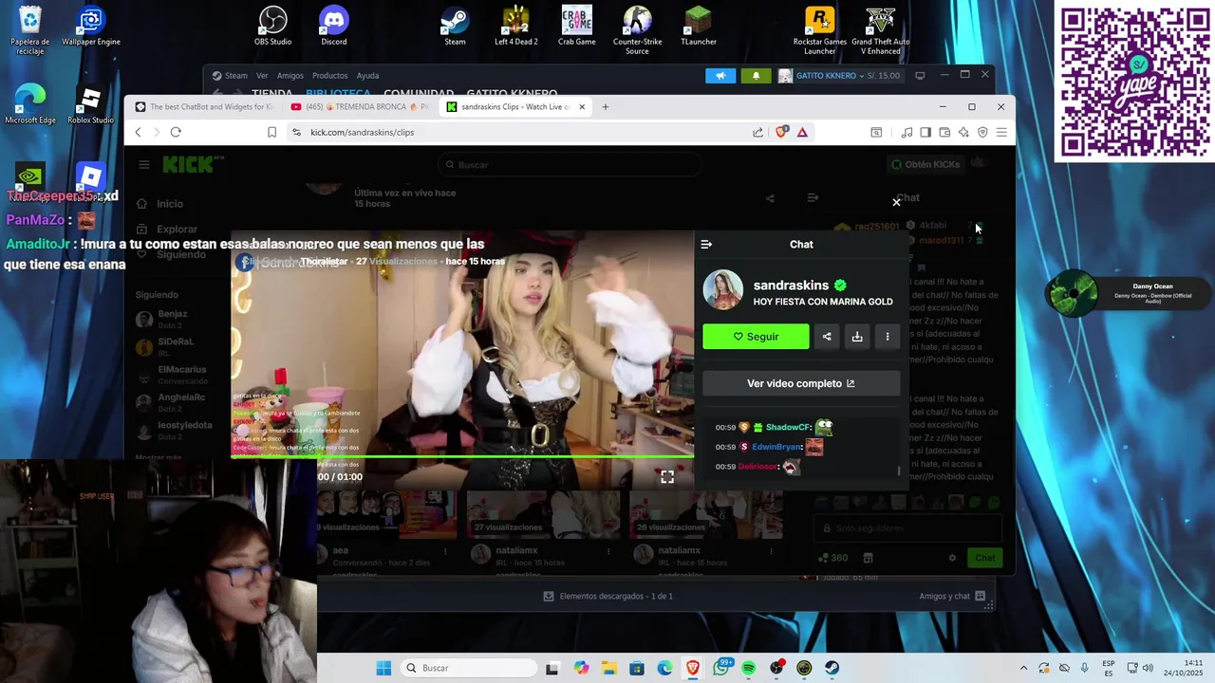Click the clip chat scrollbar

[x=899, y=471]
